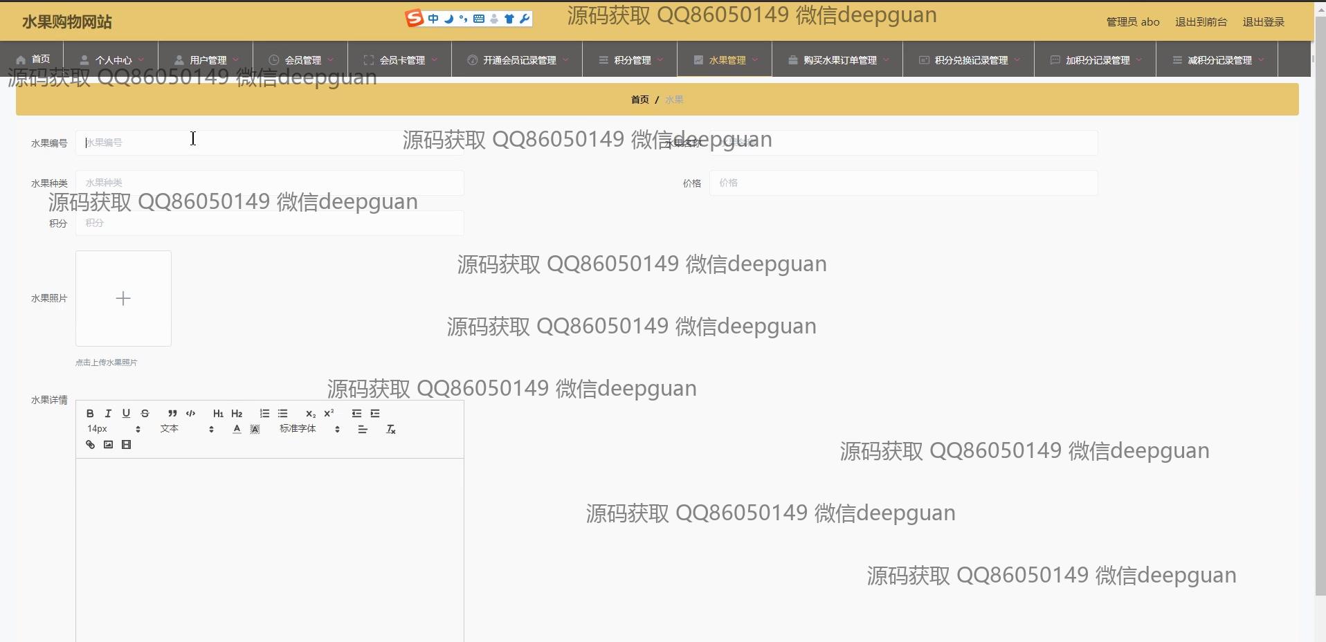Insert a code block in the editor

coord(190,413)
